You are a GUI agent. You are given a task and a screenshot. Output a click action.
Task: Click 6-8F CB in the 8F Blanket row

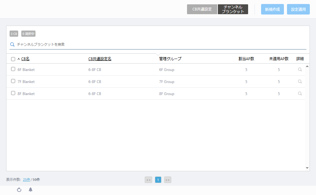pyautogui.click(x=95, y=94)
